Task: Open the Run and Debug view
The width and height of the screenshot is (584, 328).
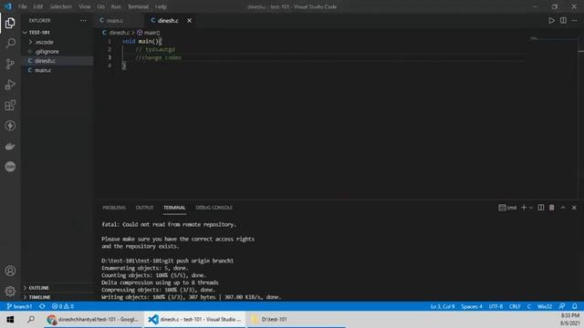Action: [x=10, y=85]
